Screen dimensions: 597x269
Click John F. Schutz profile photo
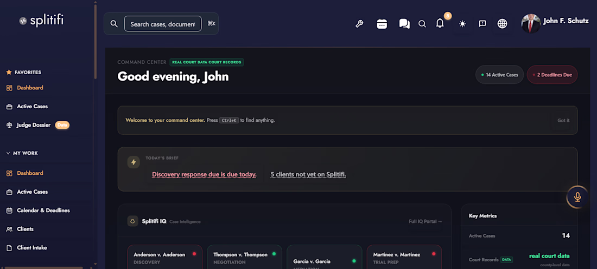click(531, 24)
